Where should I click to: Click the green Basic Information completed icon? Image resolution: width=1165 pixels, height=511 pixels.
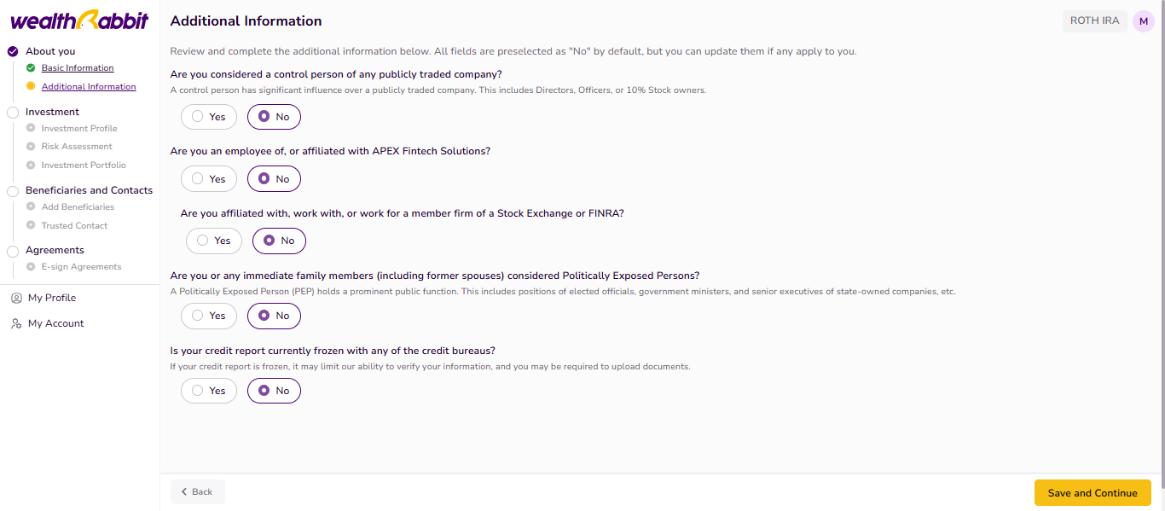click(31, 68)
